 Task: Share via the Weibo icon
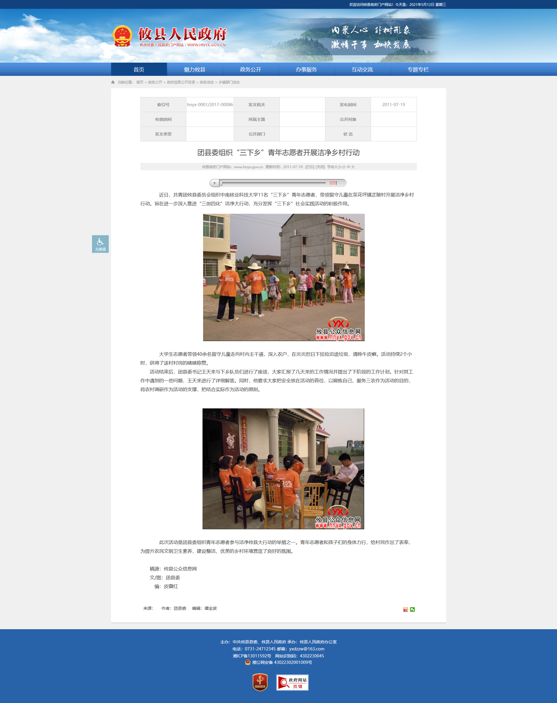pyautogui.click(x=405, y=610)
